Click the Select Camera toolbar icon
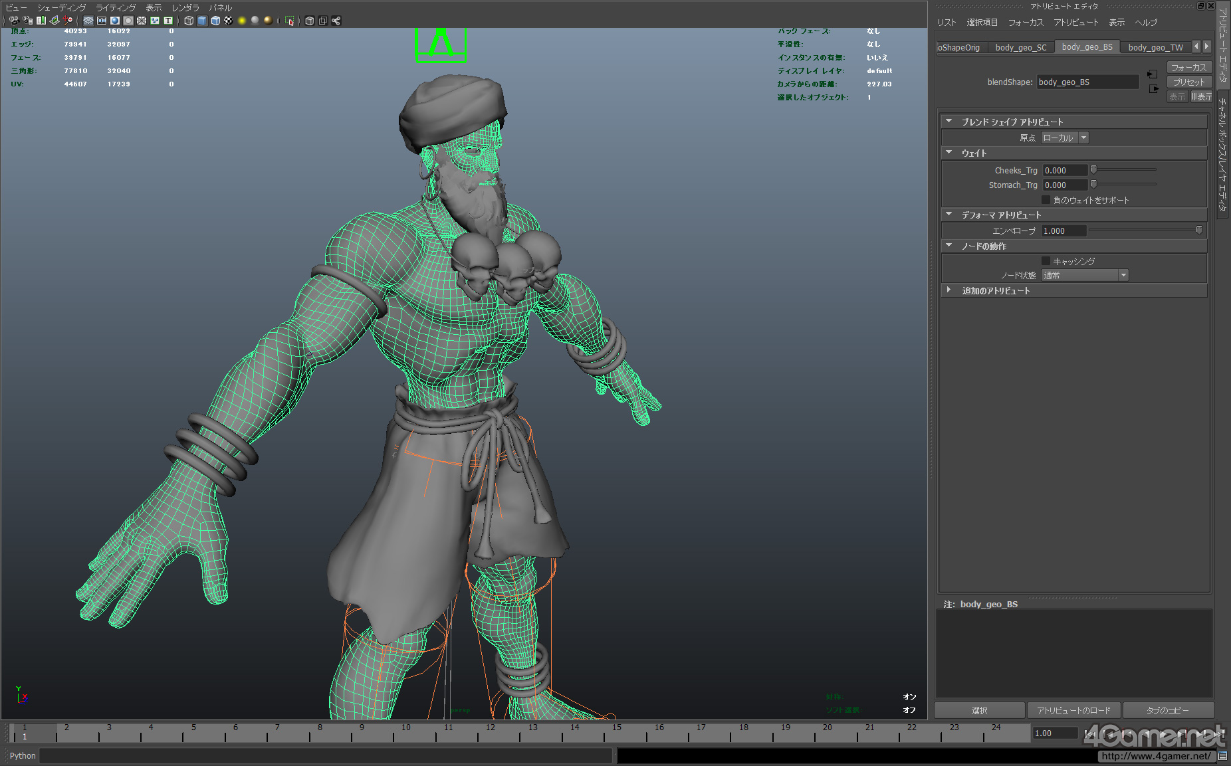Viewport: 1231px width, 766px height. 14,21
